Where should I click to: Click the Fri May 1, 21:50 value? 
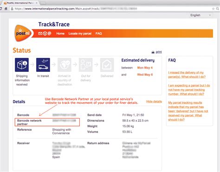click(x=133, y=115)
